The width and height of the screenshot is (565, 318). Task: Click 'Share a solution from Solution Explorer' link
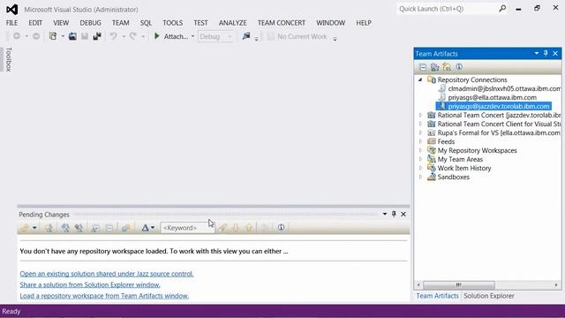[x=90, y=284]
